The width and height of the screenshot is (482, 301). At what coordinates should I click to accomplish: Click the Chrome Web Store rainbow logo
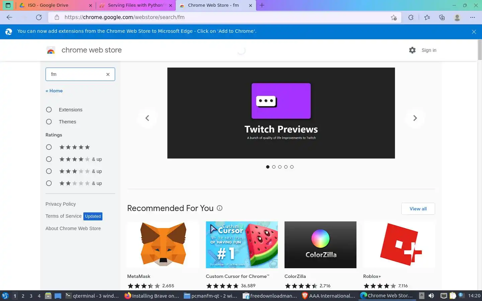pyautogui.click(x=51, y=50)
